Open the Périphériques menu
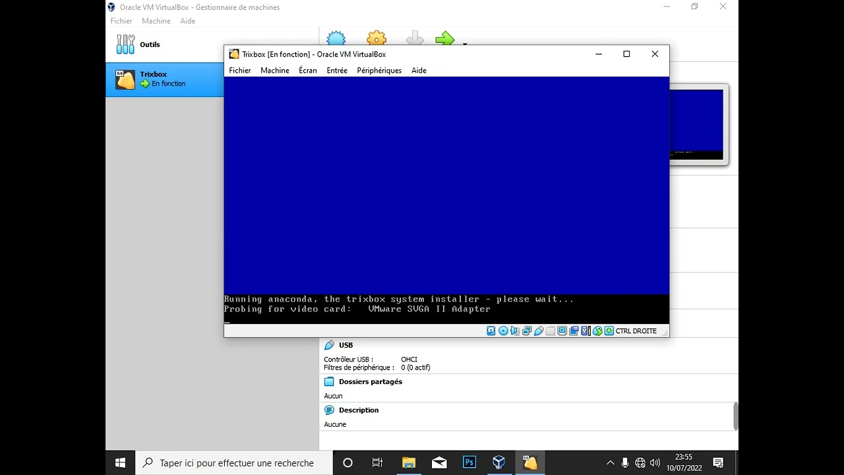The image size is (844, 475). coord(379,71)
